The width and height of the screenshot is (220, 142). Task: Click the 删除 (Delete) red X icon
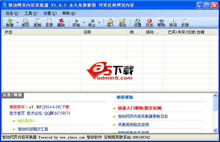point(61,23)
